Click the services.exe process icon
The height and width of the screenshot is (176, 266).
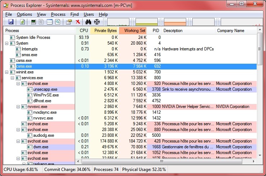(x=18, y=78)
